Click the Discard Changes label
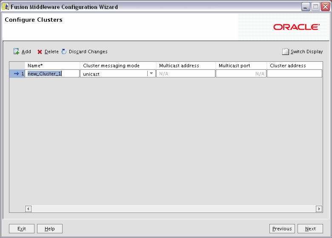 click(88, 52)
